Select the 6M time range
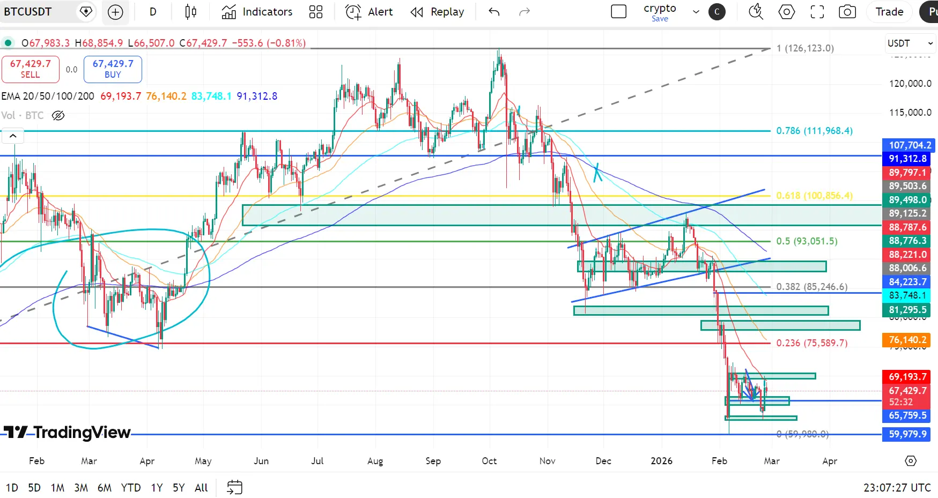Screen dimensions: 938x498 point(105,487)
